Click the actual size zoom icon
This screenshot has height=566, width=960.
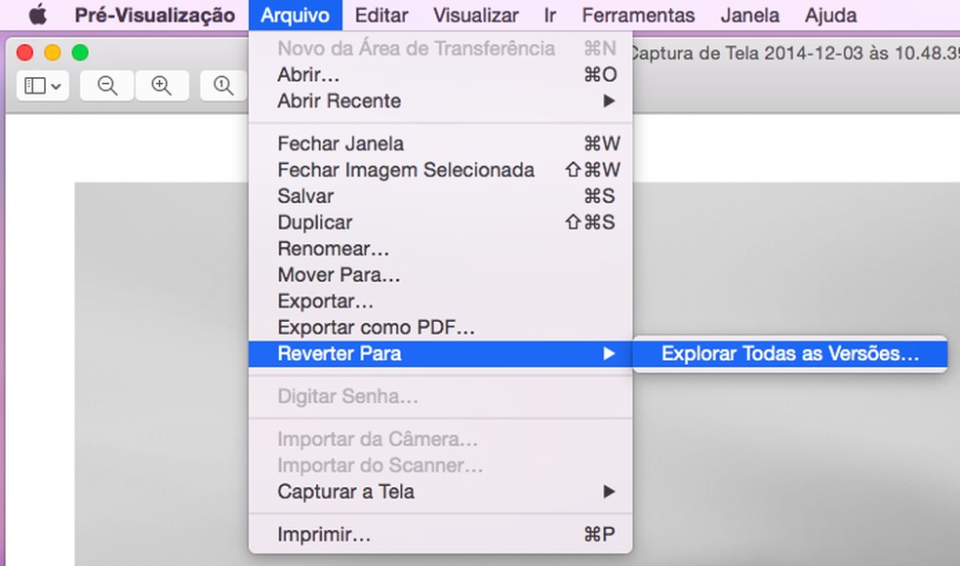(x=223, y=86)
